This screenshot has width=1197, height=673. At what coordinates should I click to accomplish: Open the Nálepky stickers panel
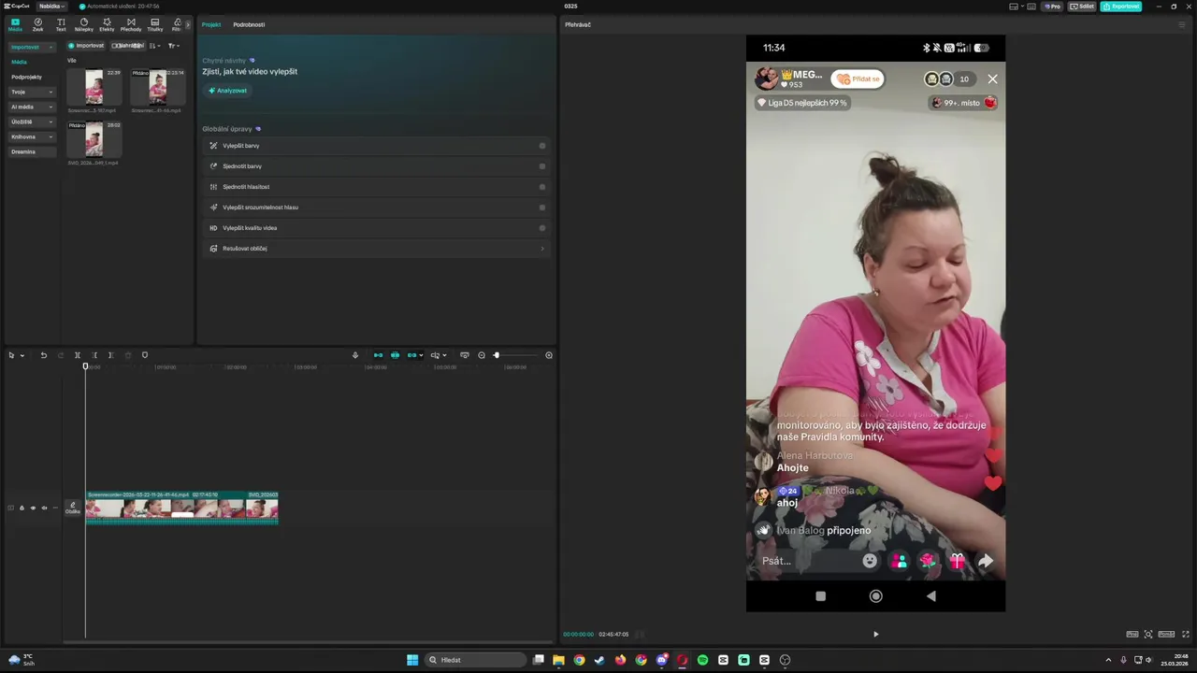(x=84, y=24)
